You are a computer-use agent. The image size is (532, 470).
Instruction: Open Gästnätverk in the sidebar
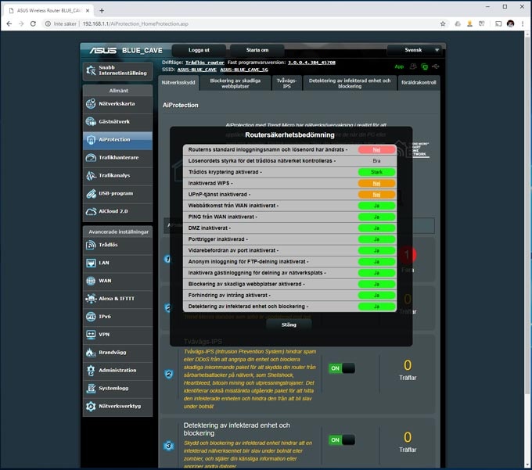tap(114, 121)
